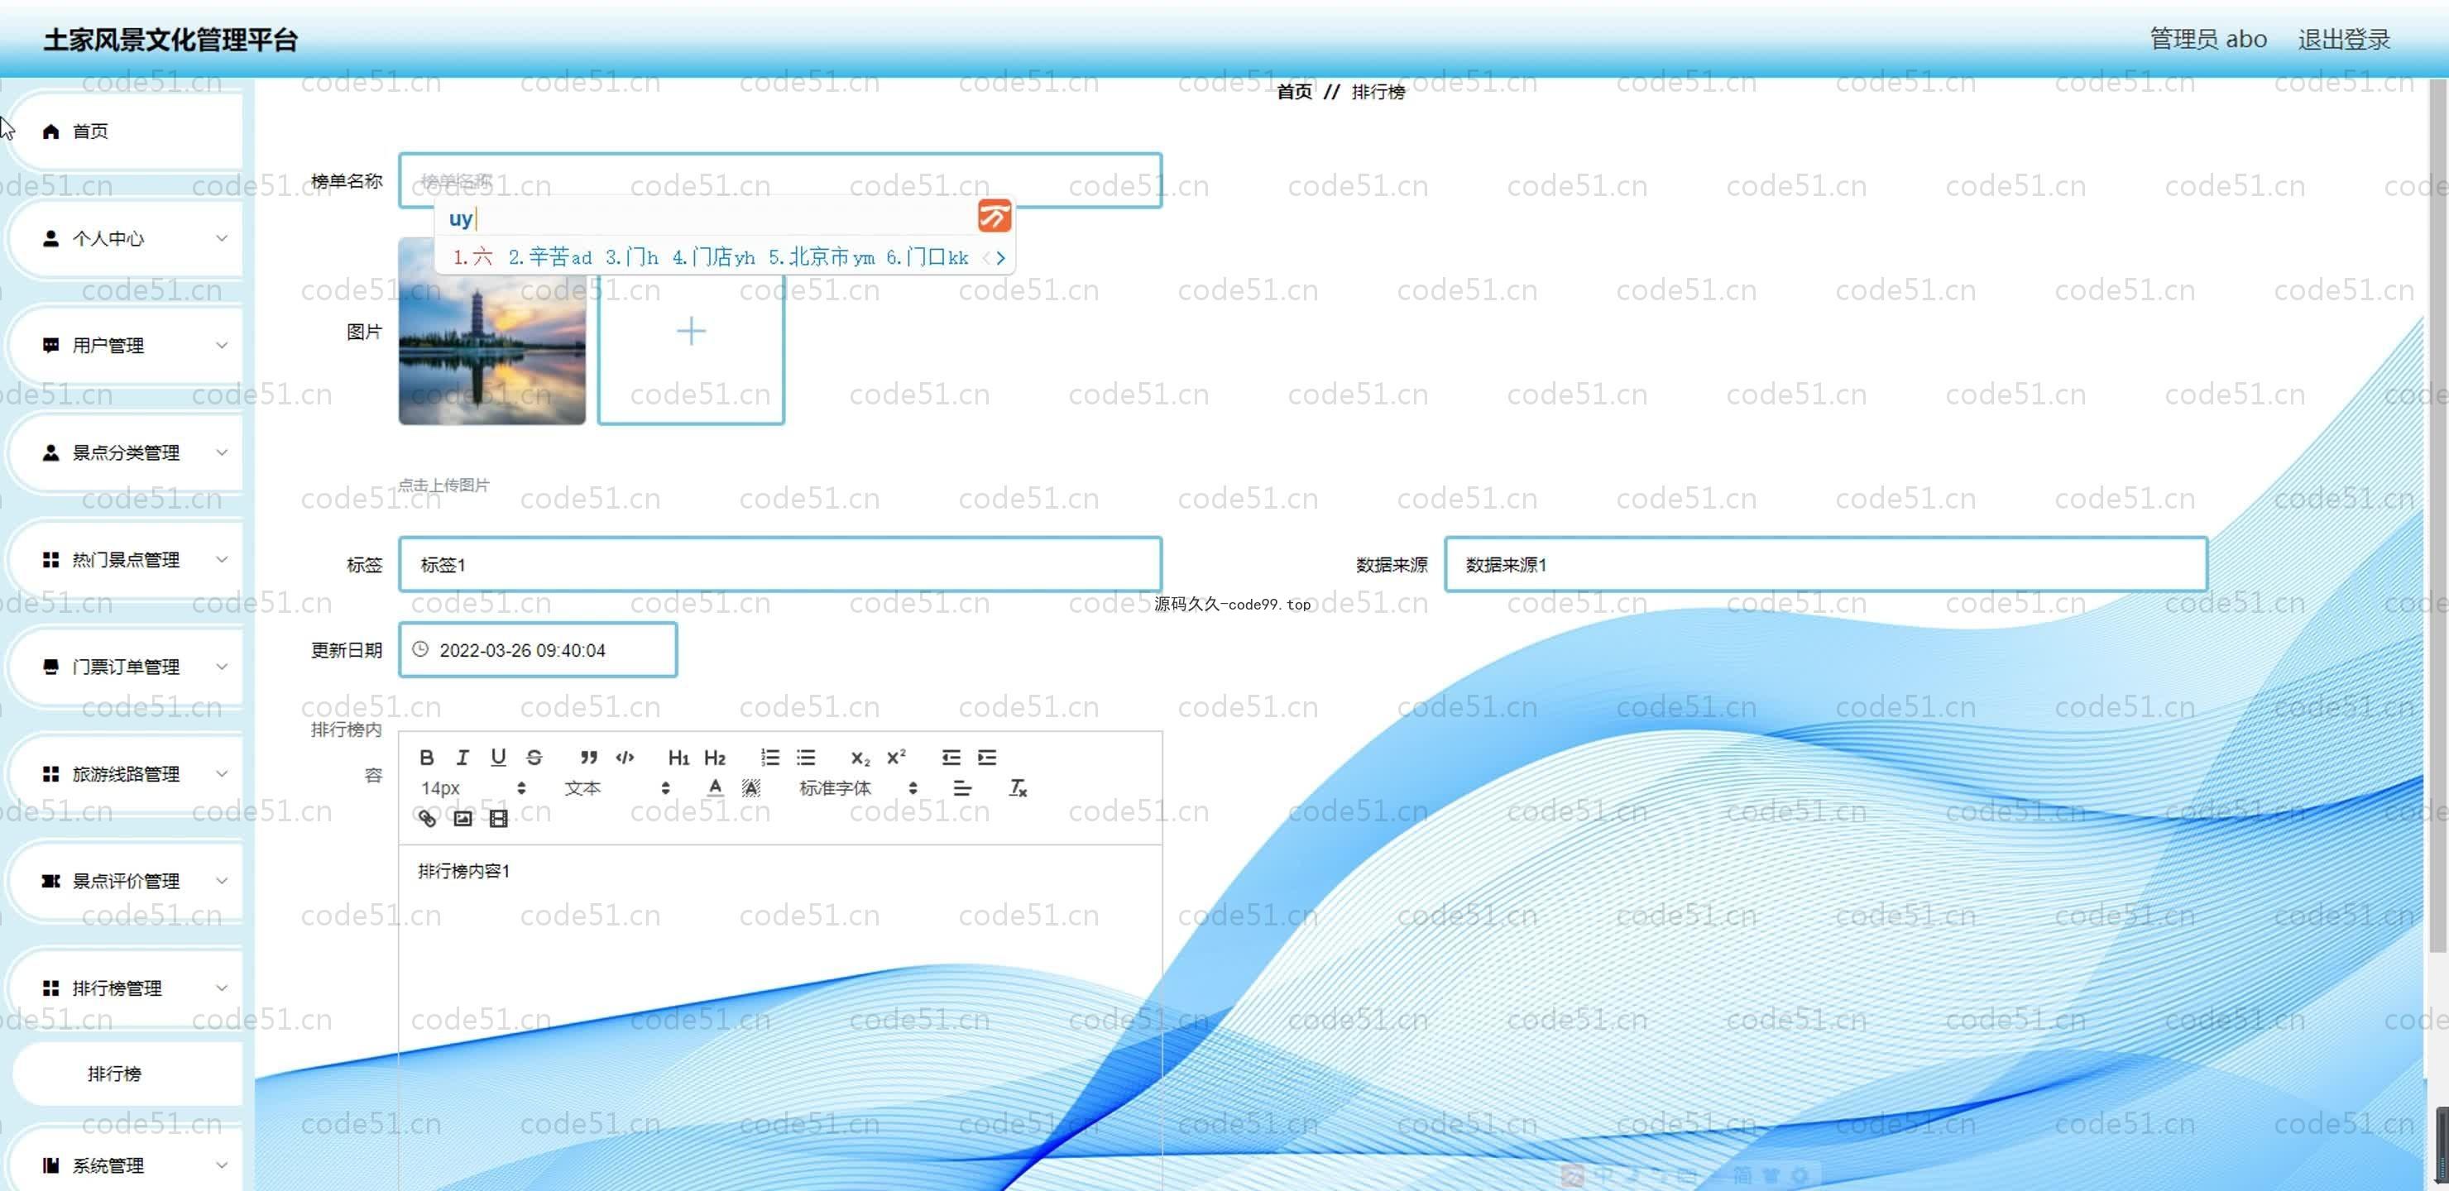Viewport: 2449px width, 1191px height.
Task: Click the uploaded pagoda image thumbnail
Action: coord(491,331)
